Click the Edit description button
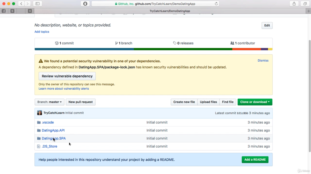The width and height of the screenshot is (311, 174). 267,25
